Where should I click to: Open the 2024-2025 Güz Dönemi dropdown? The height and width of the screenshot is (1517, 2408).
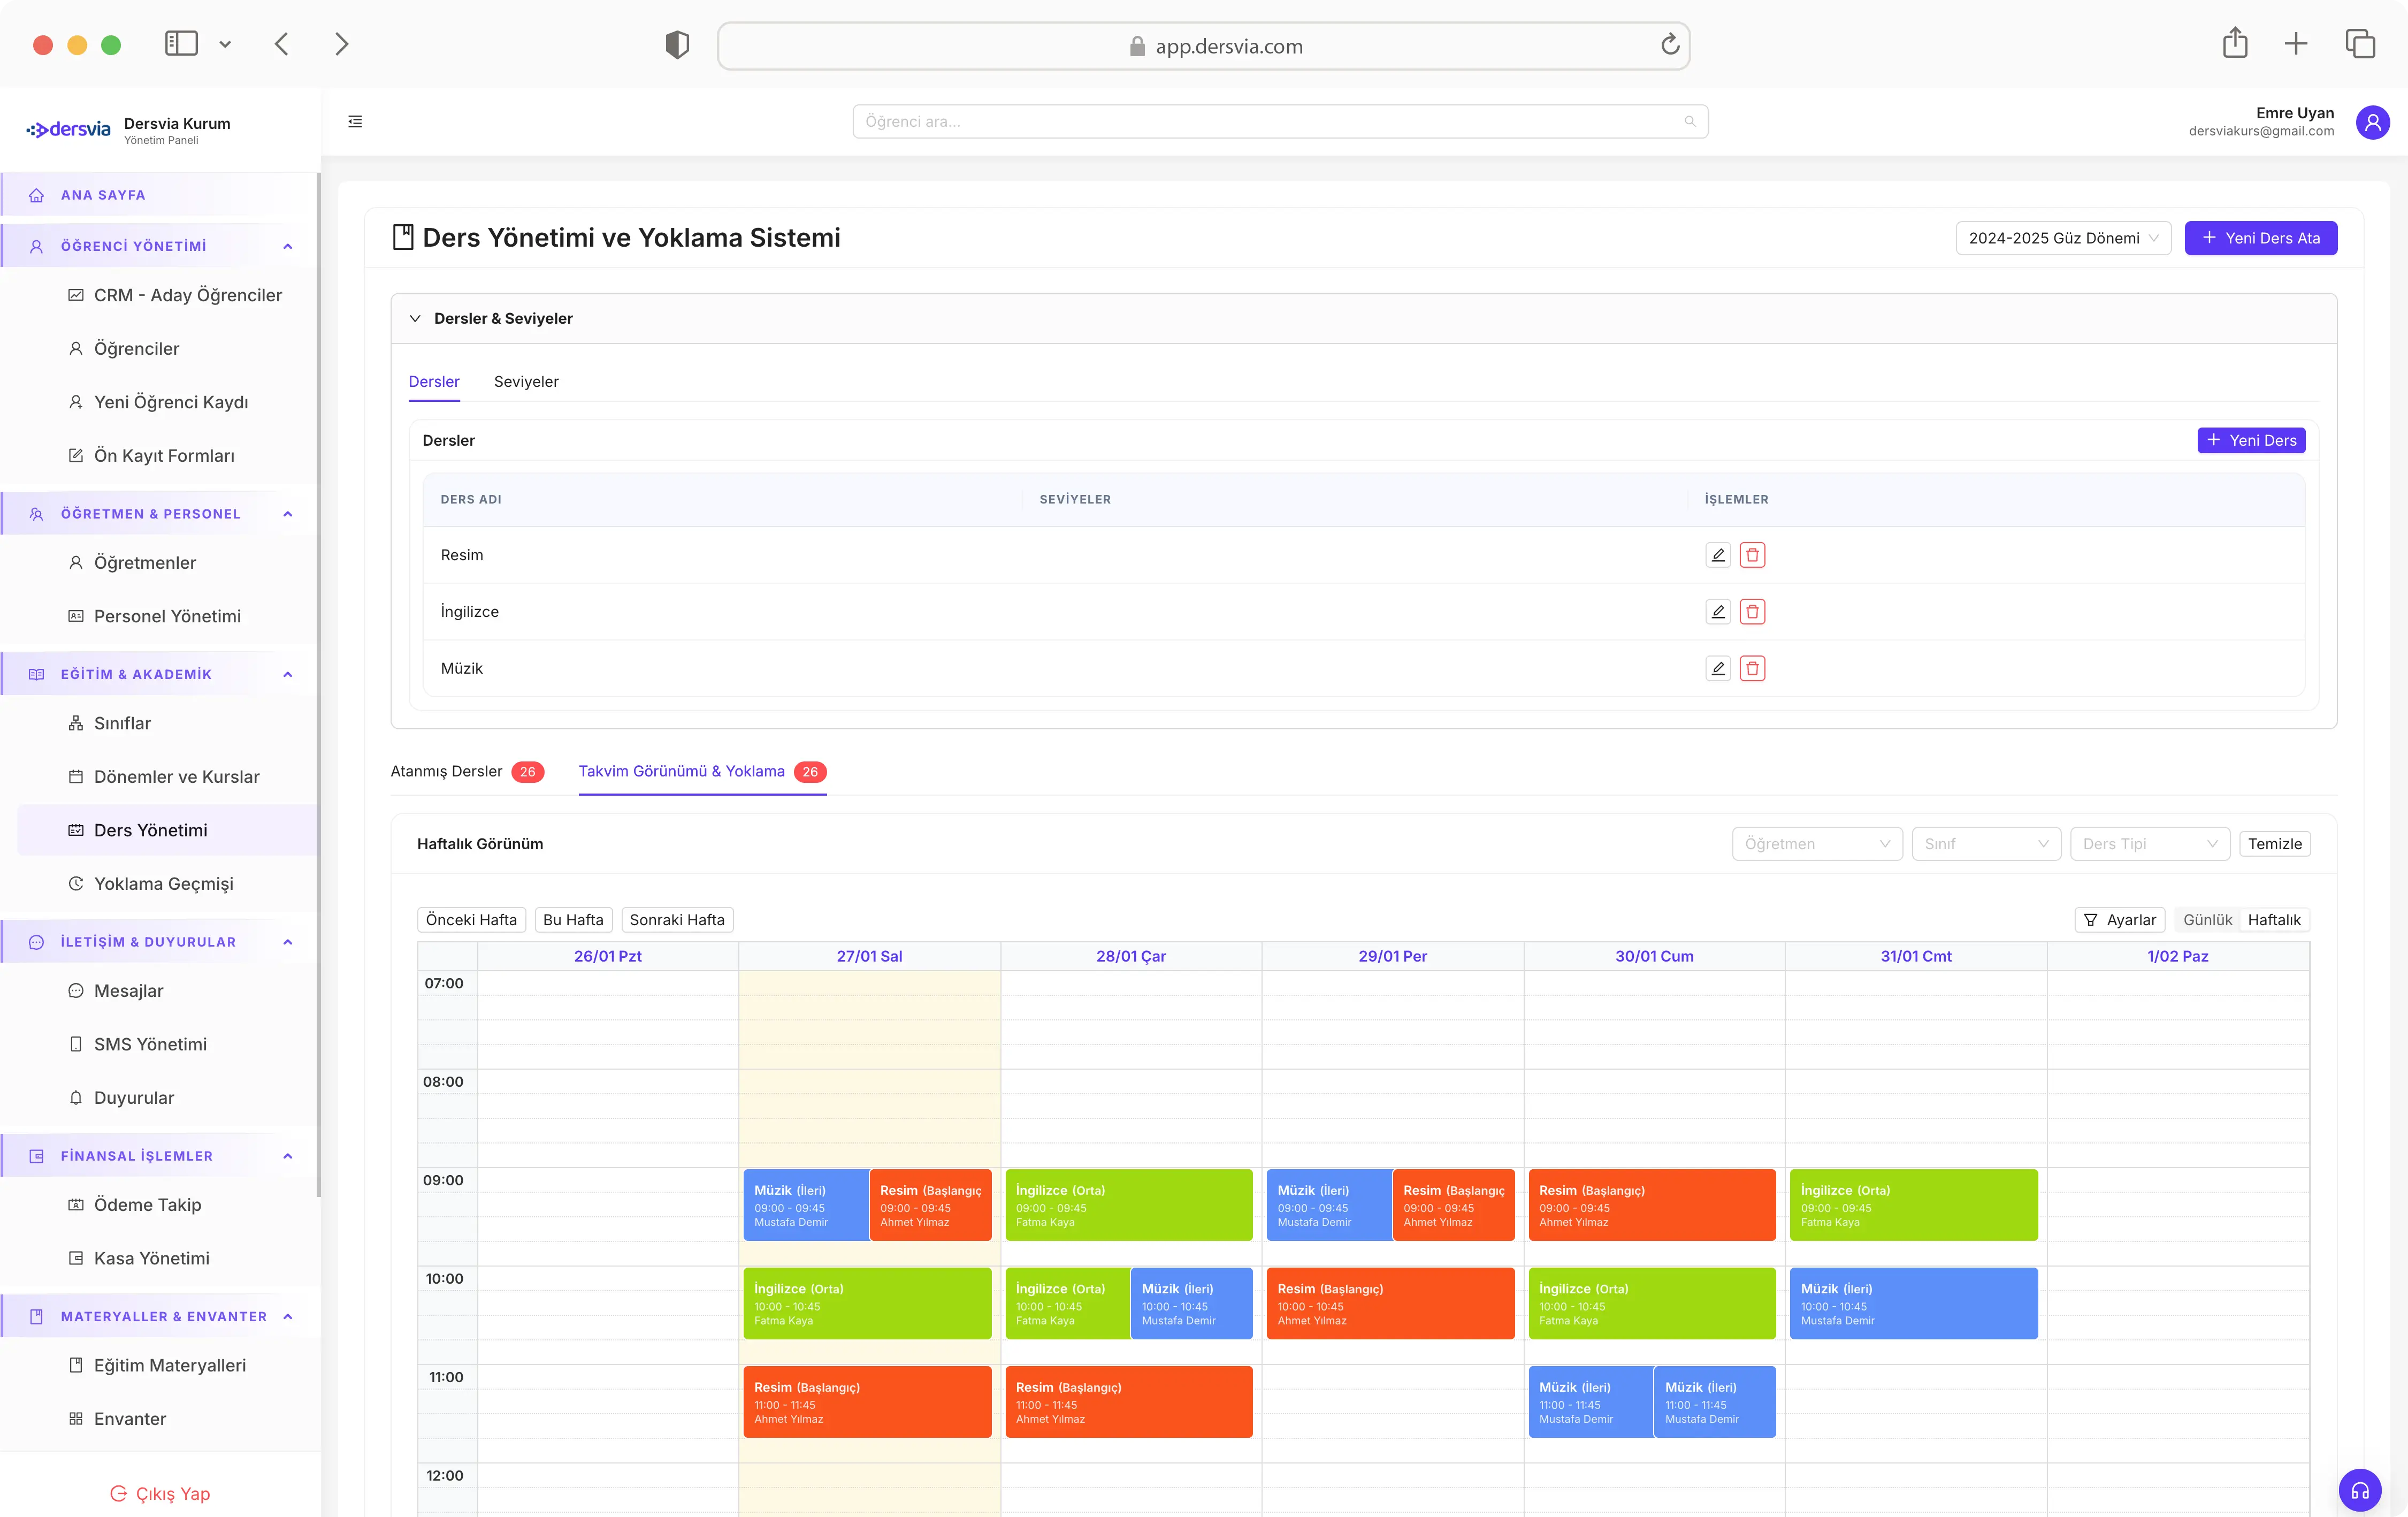[x=2062, y=238]
